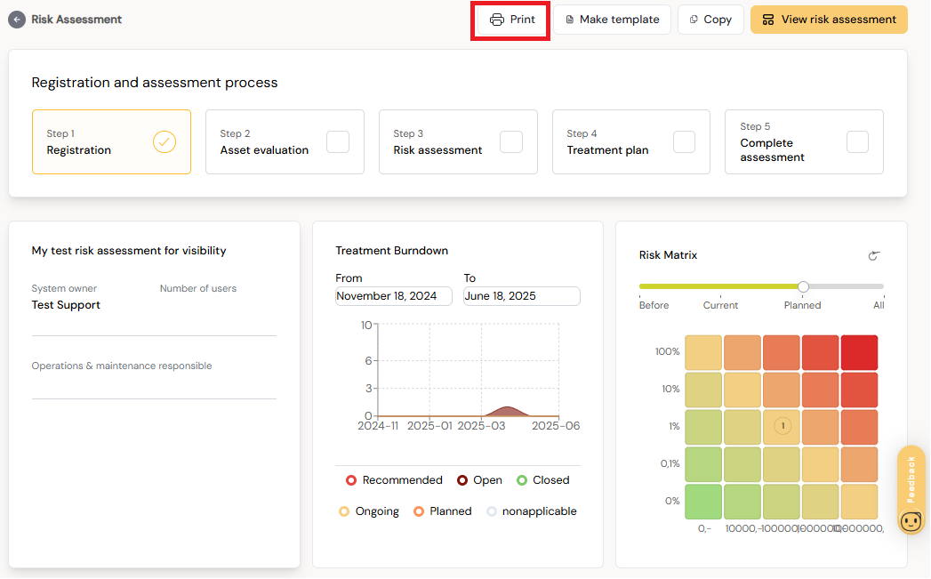The height and width of the screenshot is (579, 931).
Task: Click the brightest green matrix cell
Action: [x=703, y=502]
